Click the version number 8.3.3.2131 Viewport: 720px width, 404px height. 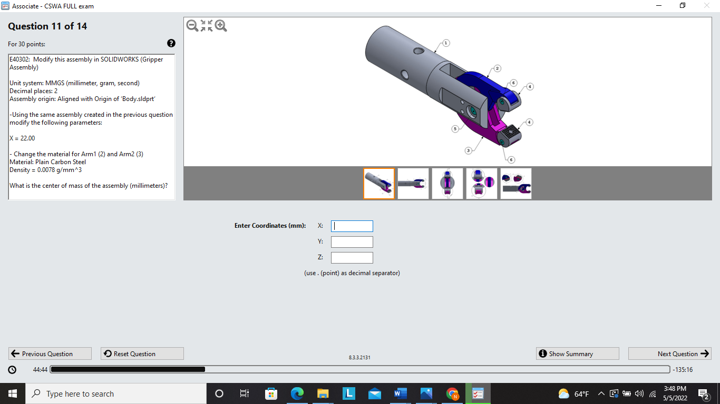coord(359,358)
